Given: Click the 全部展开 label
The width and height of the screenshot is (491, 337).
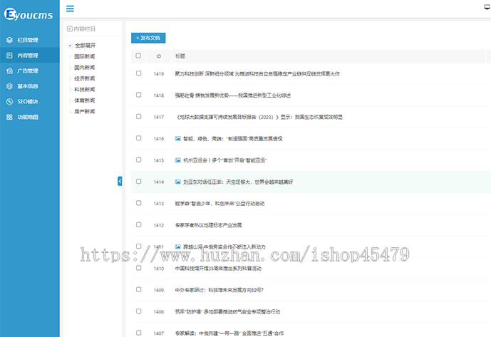Looking at the screenshot, I should tap(86, 46).
